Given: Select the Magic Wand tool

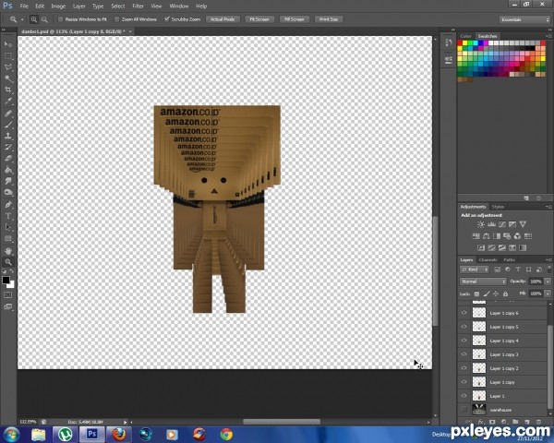Looking at the screenshot, I should pos(7,78).
